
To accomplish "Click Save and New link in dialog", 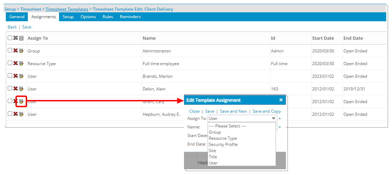I will [233, 111].
